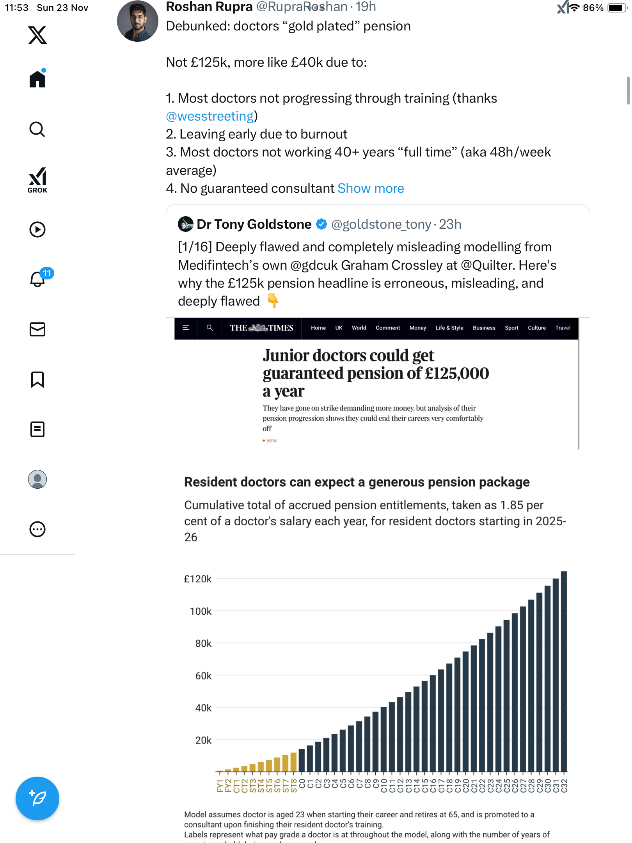Open the @wesstreeting mention link

click(210, 116)
